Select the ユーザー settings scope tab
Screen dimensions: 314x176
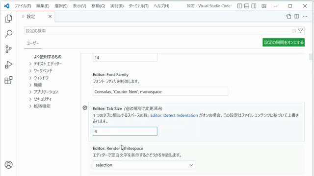33,43
